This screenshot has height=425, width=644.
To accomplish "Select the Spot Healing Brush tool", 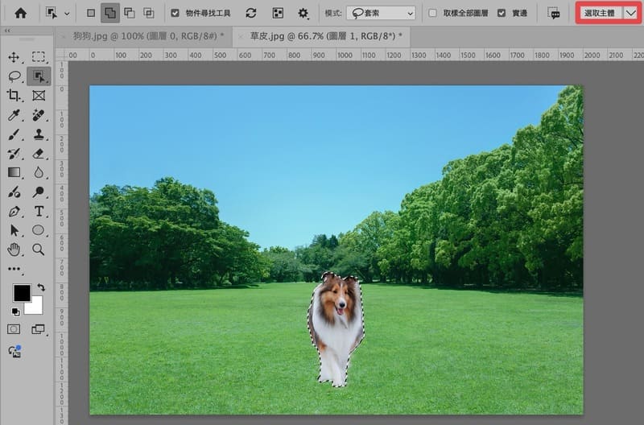I will point(39,115).
